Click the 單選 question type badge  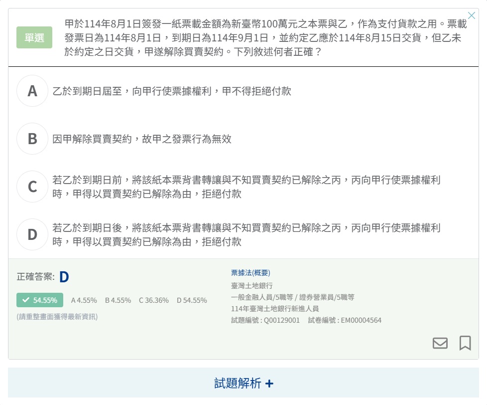point(34,37)
